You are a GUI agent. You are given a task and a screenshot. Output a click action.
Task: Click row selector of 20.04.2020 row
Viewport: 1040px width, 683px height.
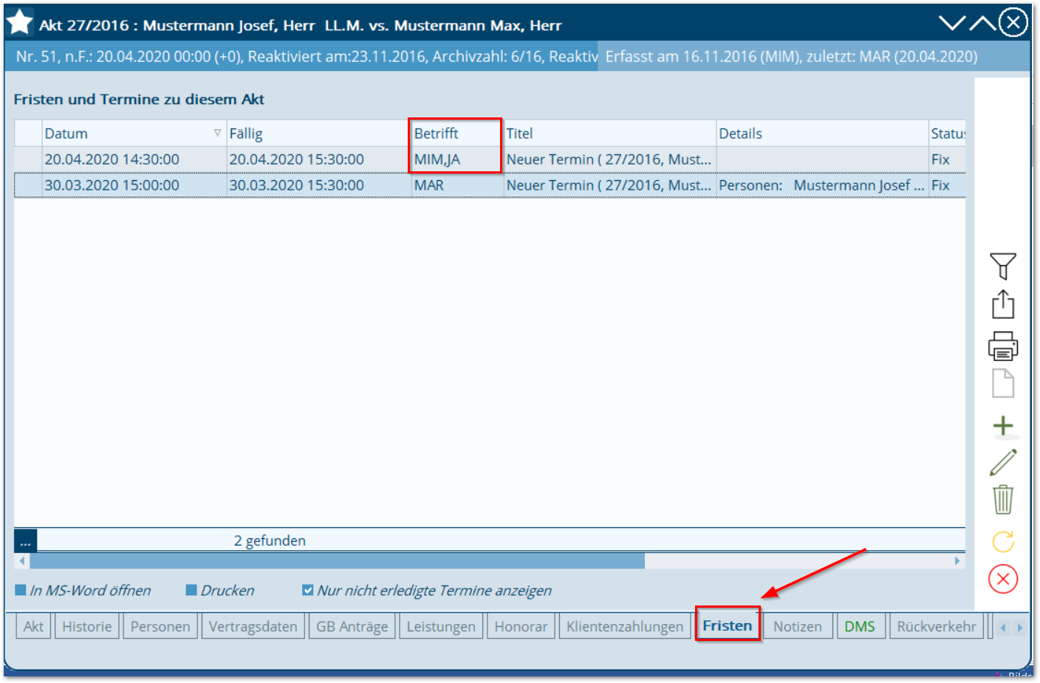tap(28, 159)
